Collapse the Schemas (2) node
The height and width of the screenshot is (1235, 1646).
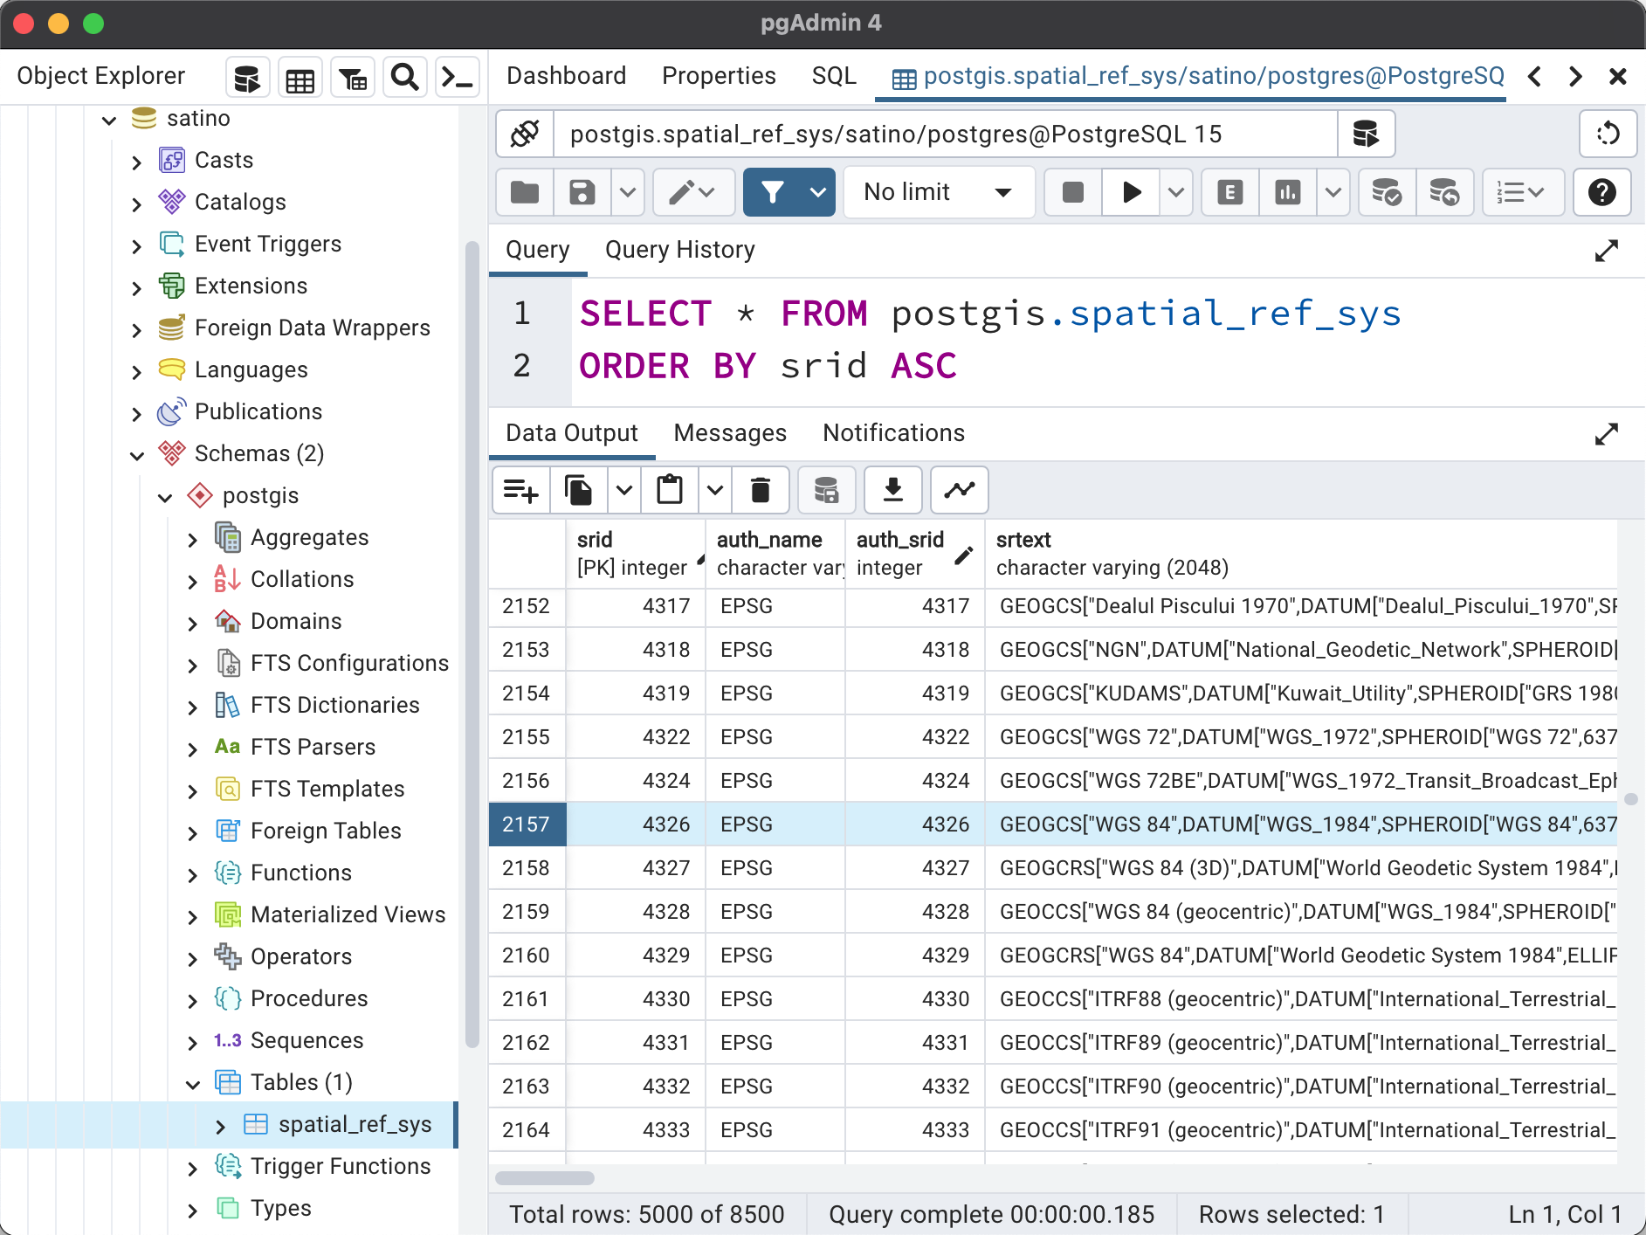pyautogui.click(x=137, y=454)
